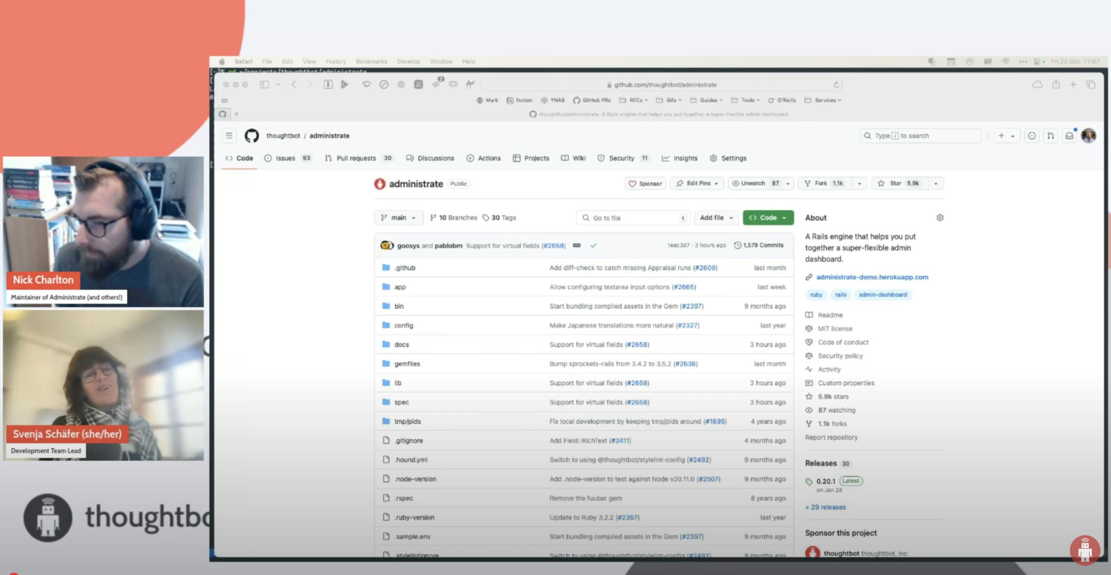Open a new Safari tab with plus icon
The height and width of the screenshot is (575, 1111).
[1073, 84]
